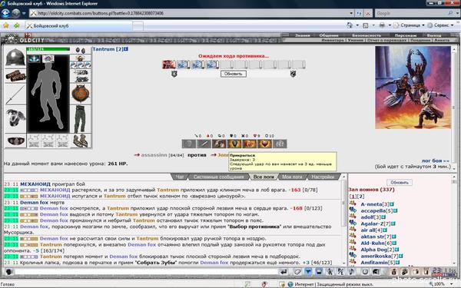The height and width of the screenshot is (288, 461).
Task: Click the round shield equipment slot
Action: coord(81,94)
